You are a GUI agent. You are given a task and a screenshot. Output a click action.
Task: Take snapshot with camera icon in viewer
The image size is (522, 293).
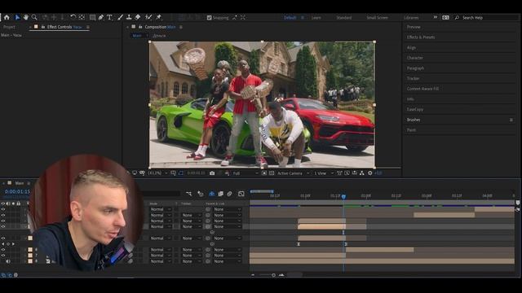click(x=212, y=173)
